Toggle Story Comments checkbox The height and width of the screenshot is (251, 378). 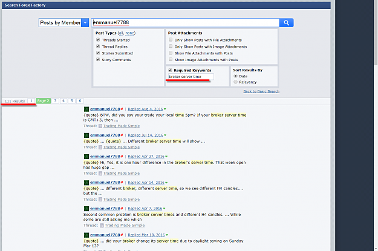pos(98,59)
